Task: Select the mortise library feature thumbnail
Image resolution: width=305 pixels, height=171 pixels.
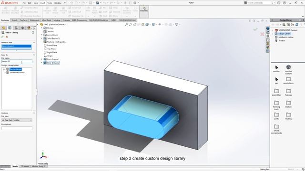Action: pos(276,68)
